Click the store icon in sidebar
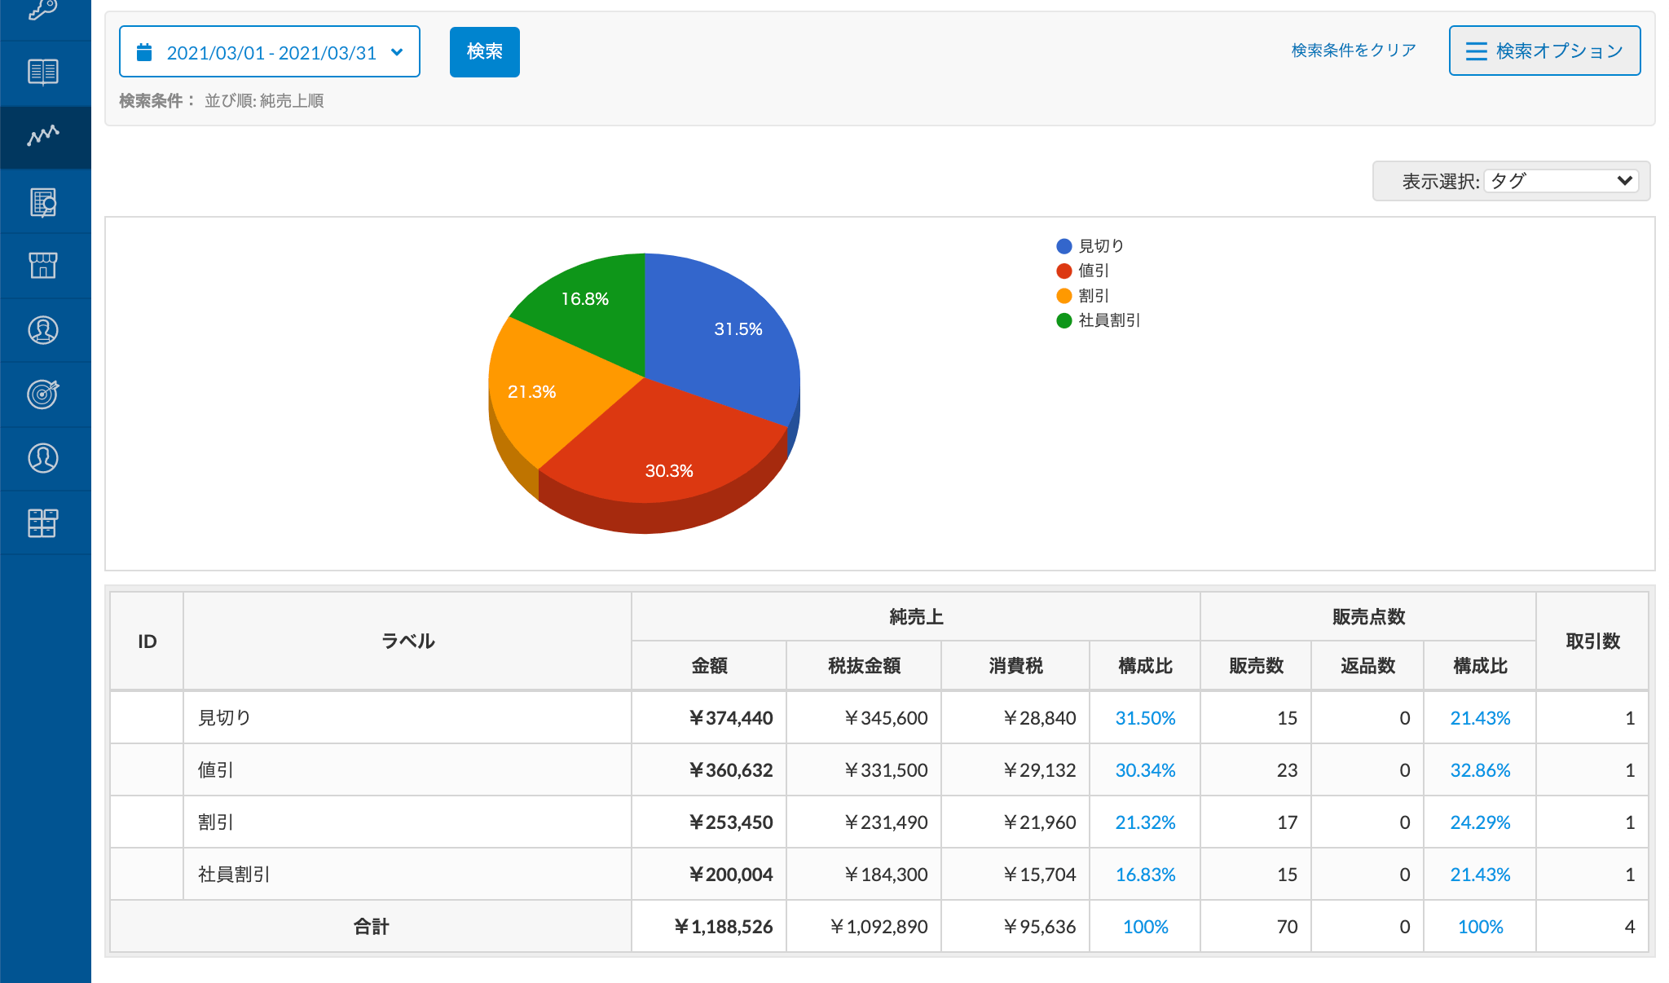 [x=42, y=266]
